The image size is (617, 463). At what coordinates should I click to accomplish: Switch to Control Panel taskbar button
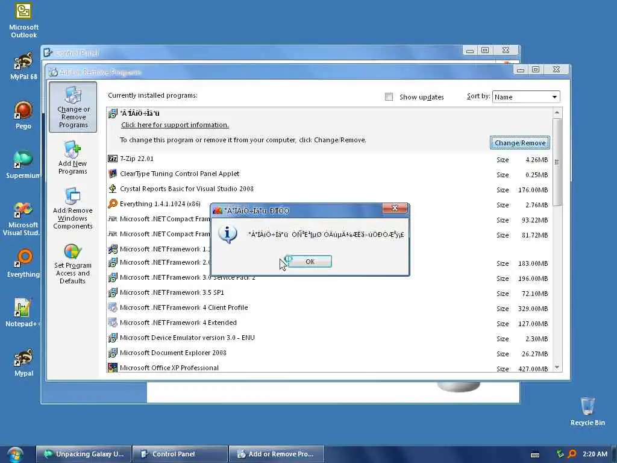click(x=180, y=454)
